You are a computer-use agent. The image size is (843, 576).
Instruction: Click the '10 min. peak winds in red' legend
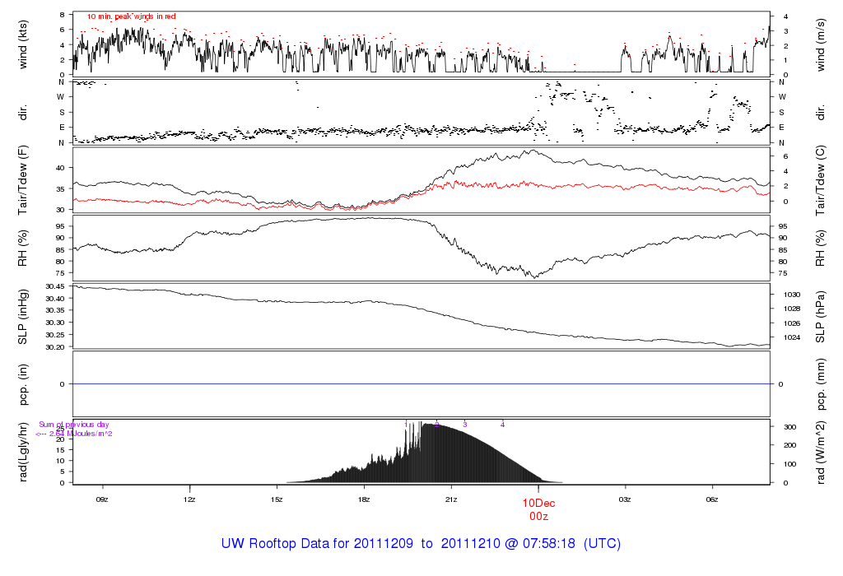point(131,16)
